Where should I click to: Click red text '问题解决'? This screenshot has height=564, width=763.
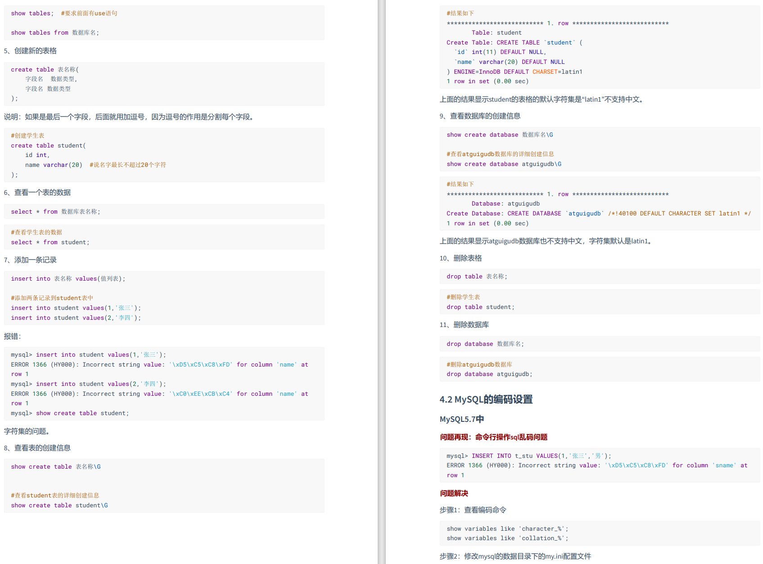pos(454,493)
